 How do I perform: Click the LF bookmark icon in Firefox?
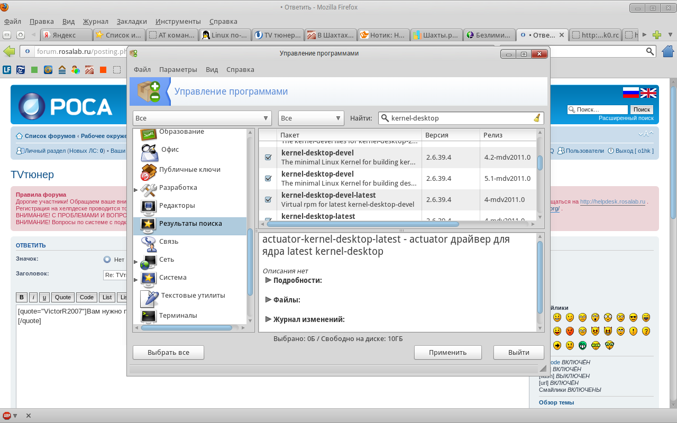pyautogui.click(x=7, y=69)
